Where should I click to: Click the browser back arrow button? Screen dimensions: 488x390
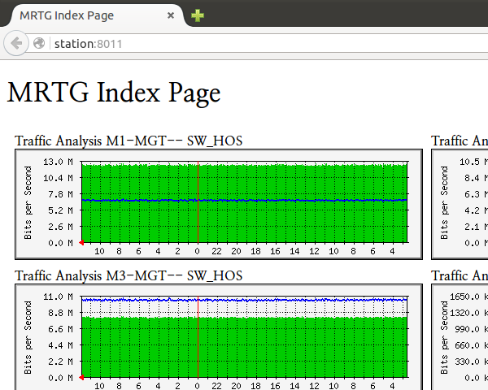15,43
